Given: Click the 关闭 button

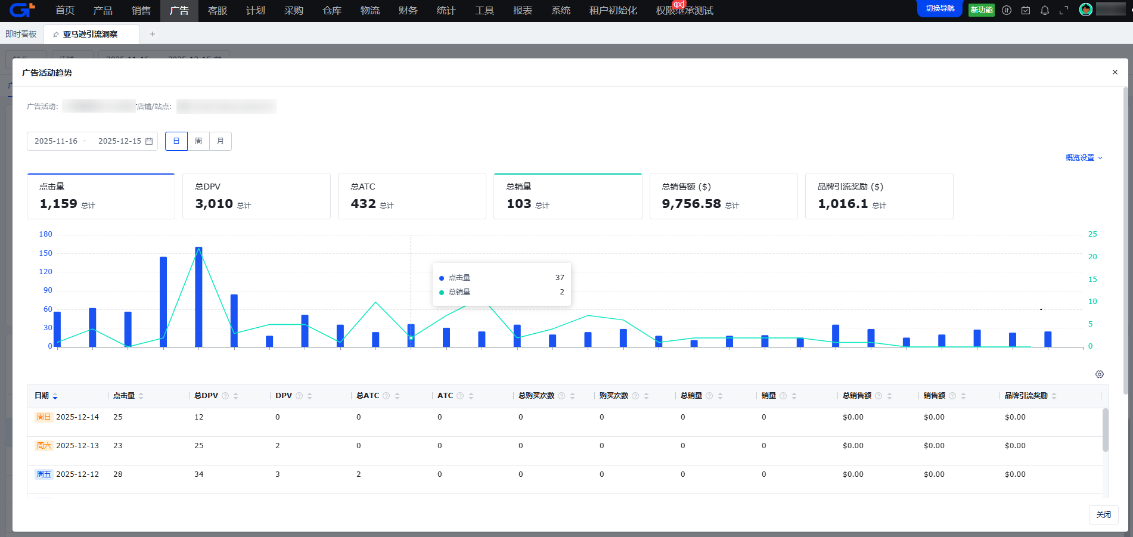Looking at the screenshot, I should (x=1103, y=514).
